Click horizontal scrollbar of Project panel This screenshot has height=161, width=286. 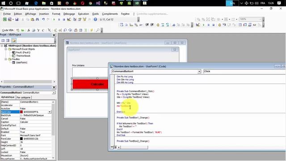tap(28, 82)
